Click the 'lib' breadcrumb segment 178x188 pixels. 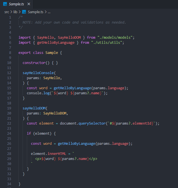coord(15,12)
